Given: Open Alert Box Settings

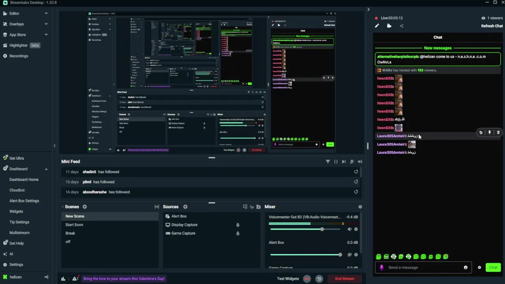Looking at the screenshot, I should coord(24,201).
